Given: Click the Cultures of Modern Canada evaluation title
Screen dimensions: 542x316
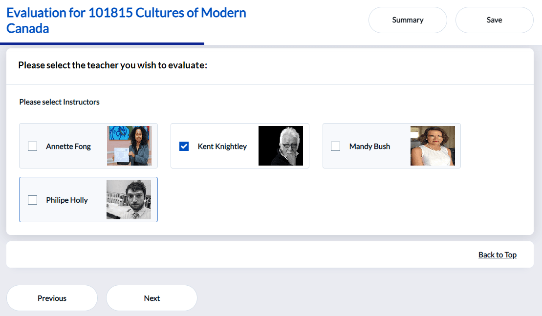Looking at the screenshot, I should pos(126,21).
